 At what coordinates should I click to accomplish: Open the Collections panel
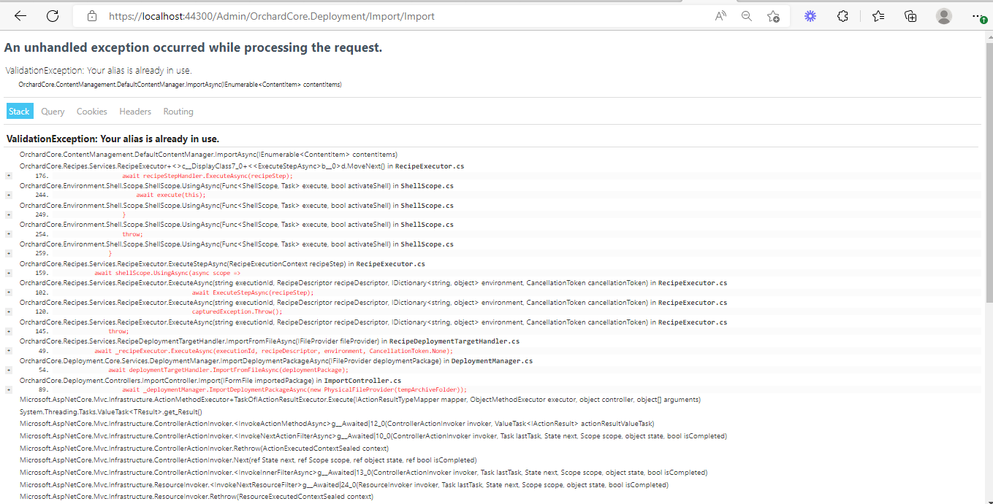click(x=910, y=15)
